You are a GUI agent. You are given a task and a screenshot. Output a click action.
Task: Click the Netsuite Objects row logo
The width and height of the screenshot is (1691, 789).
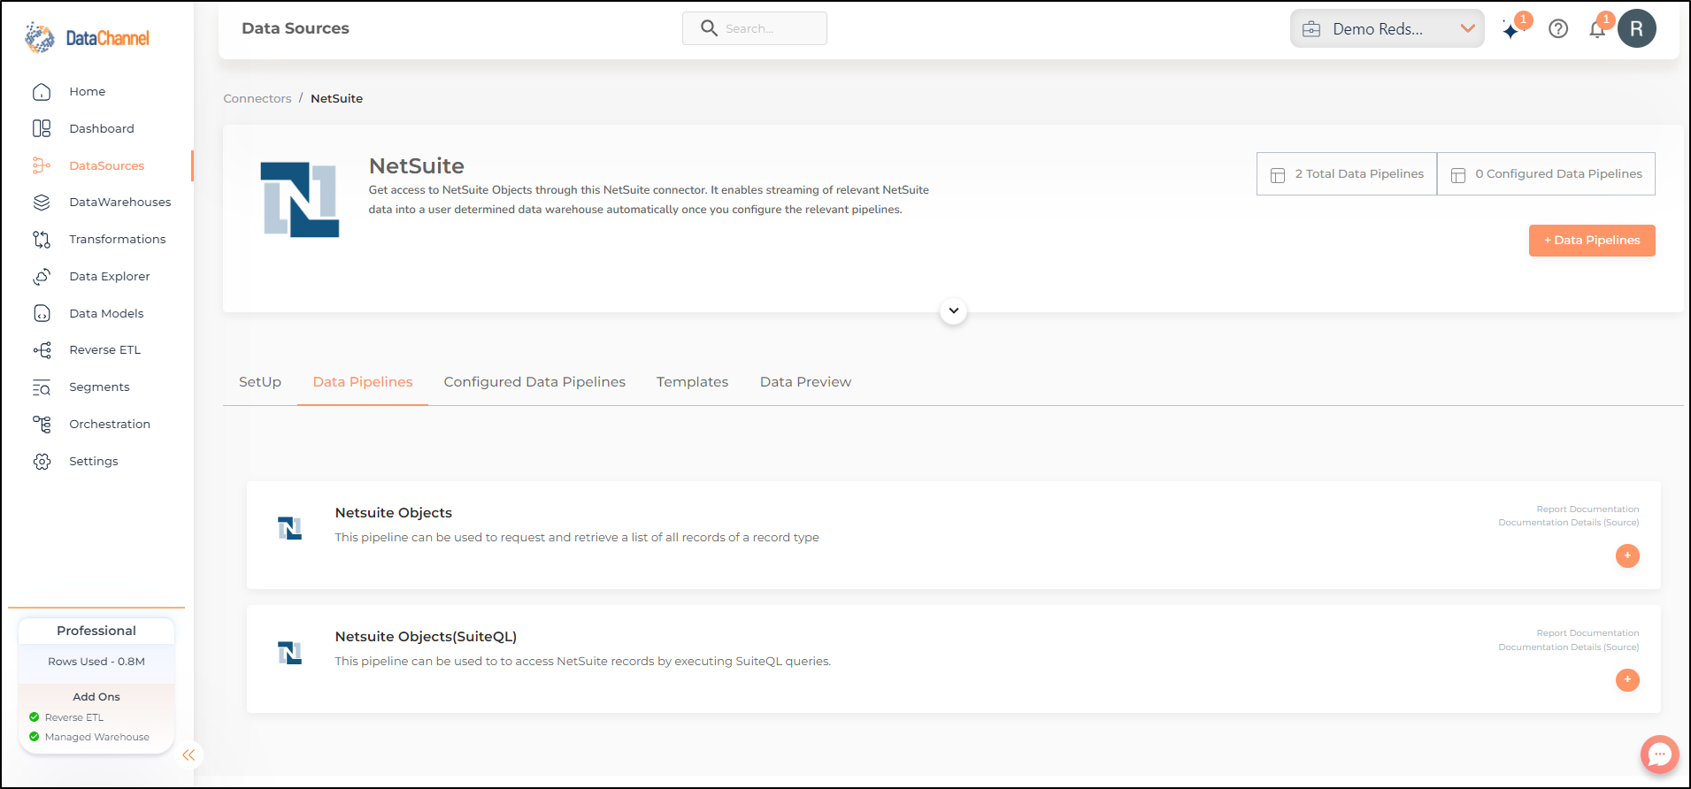pyautogui.click(x=289, y=528)
